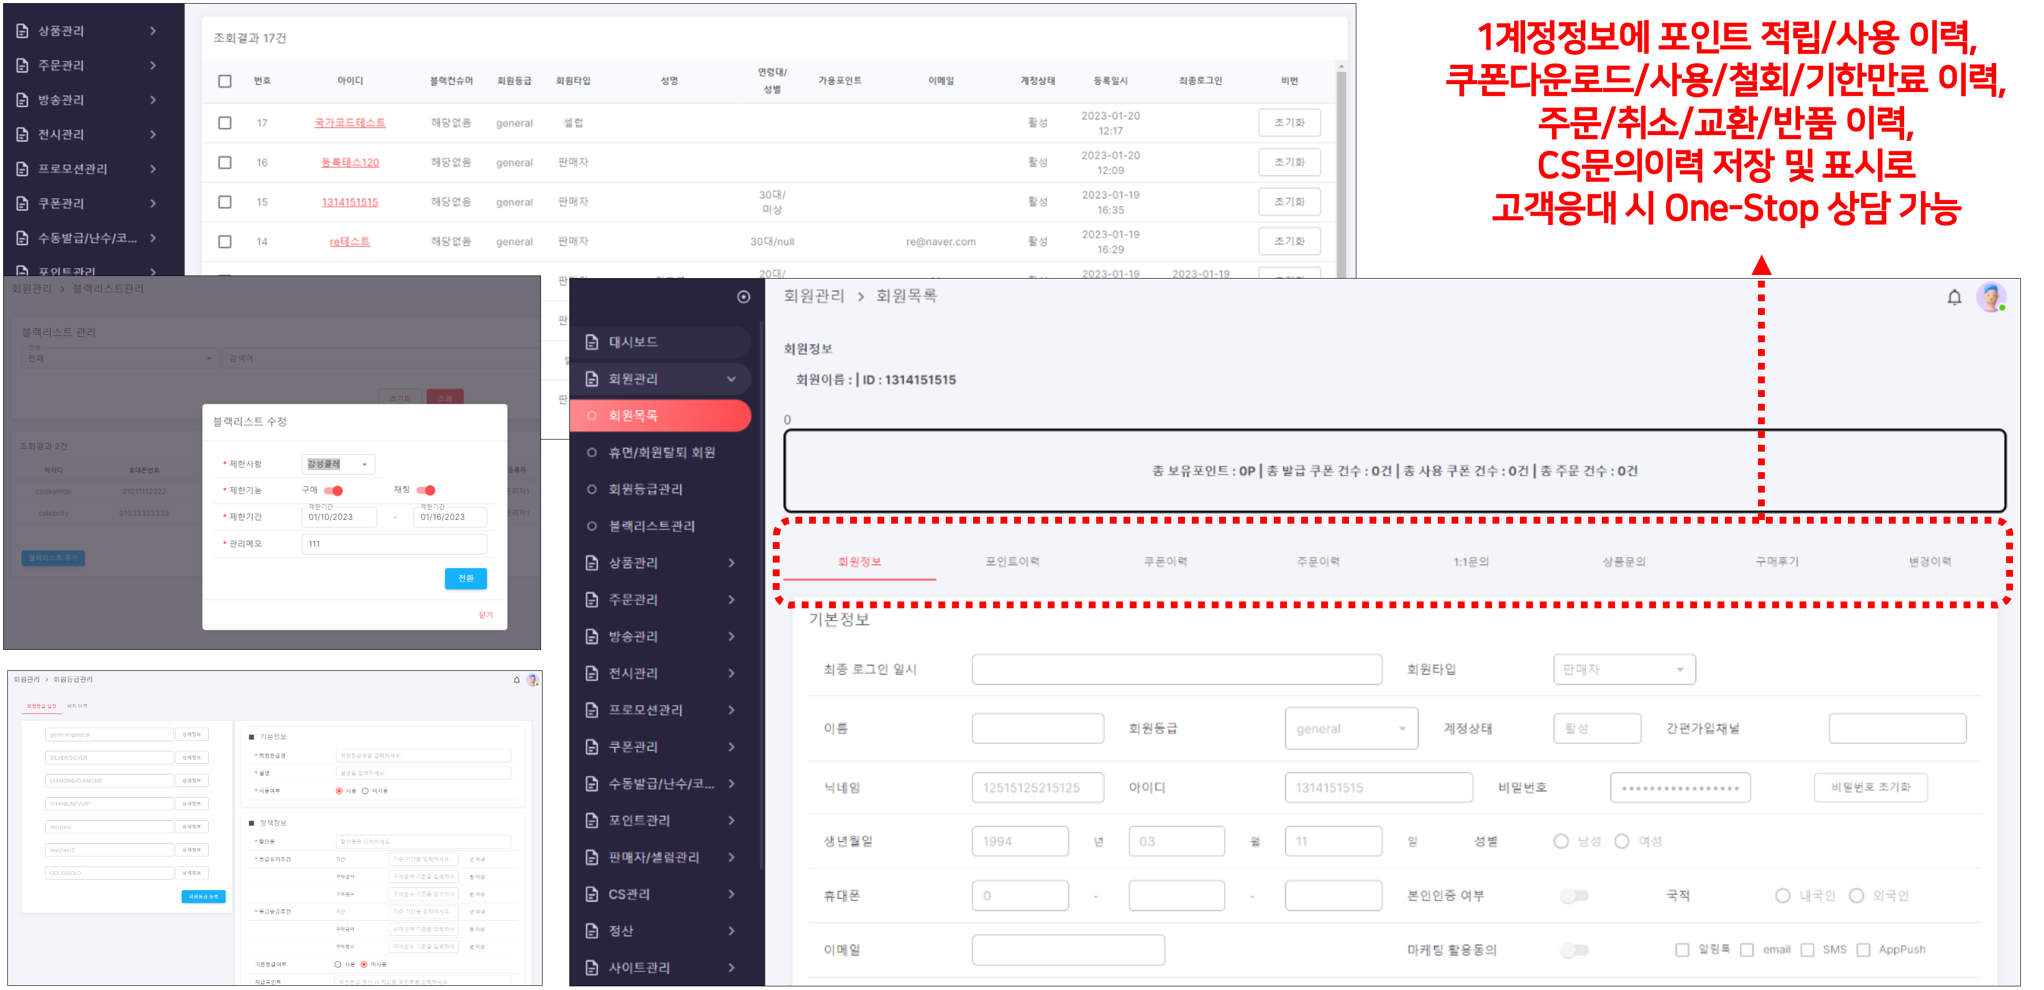This screenshot has height=990, width=2044.
Task: Switch to the 주문이력 tab
Action: coord(1318,561)
